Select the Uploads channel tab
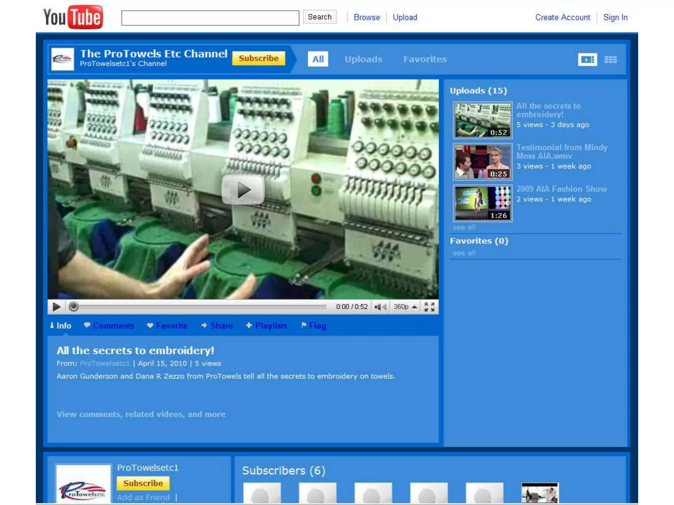Image resolution: width=674 pixels, height=505 pixels. [363, 59]
